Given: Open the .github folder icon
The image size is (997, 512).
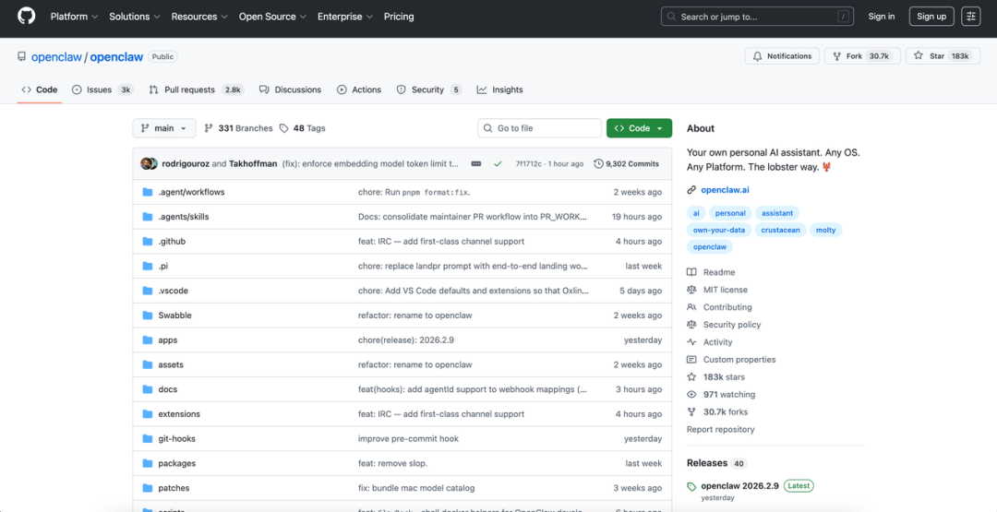Looking at the screenshot, I should click(x=147, y=242).
